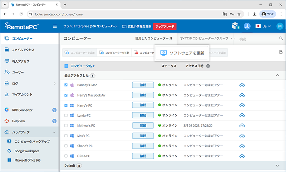Click the cloud backup icon for Shane's PC

[242, 146]
